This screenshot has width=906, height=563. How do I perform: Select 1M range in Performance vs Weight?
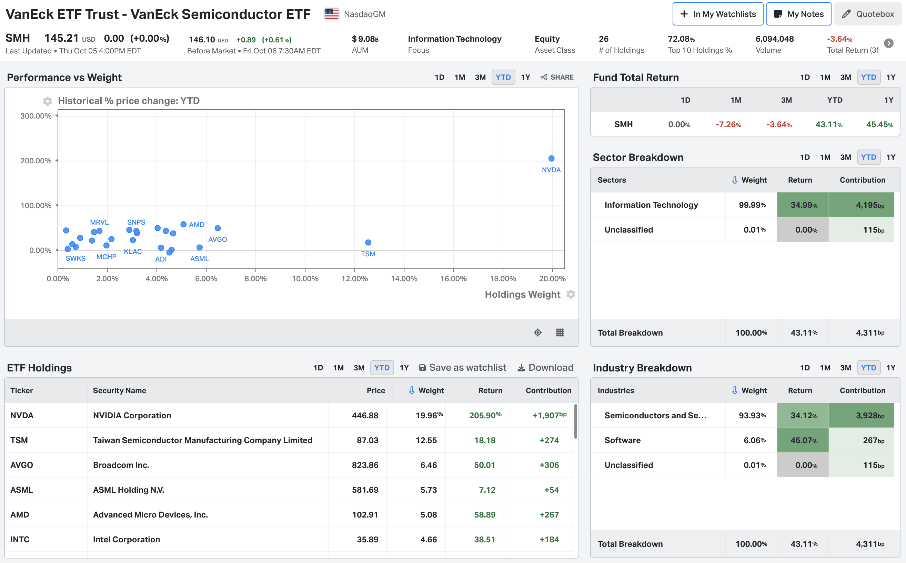click(x=460, y=77)
